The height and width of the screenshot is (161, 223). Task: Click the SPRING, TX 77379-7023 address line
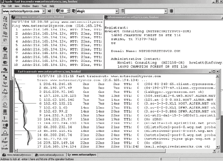click(x=134, y=39)
